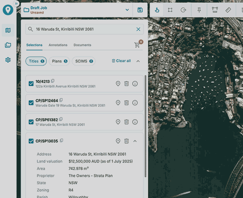This screenshot has width=243, height=198.
Task: Click 'The Owners - Strata Plan' proprietor
Action: (x=90, y=175)
